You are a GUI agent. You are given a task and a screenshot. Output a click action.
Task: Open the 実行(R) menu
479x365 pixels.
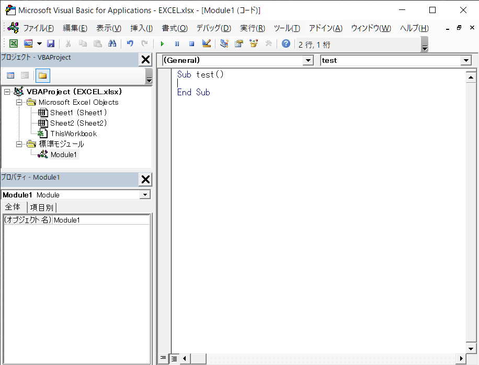(x=253, y=28)
